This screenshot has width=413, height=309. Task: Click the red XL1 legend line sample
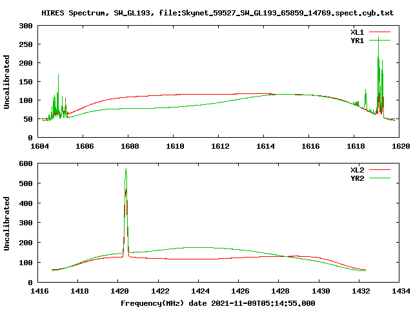379,32
